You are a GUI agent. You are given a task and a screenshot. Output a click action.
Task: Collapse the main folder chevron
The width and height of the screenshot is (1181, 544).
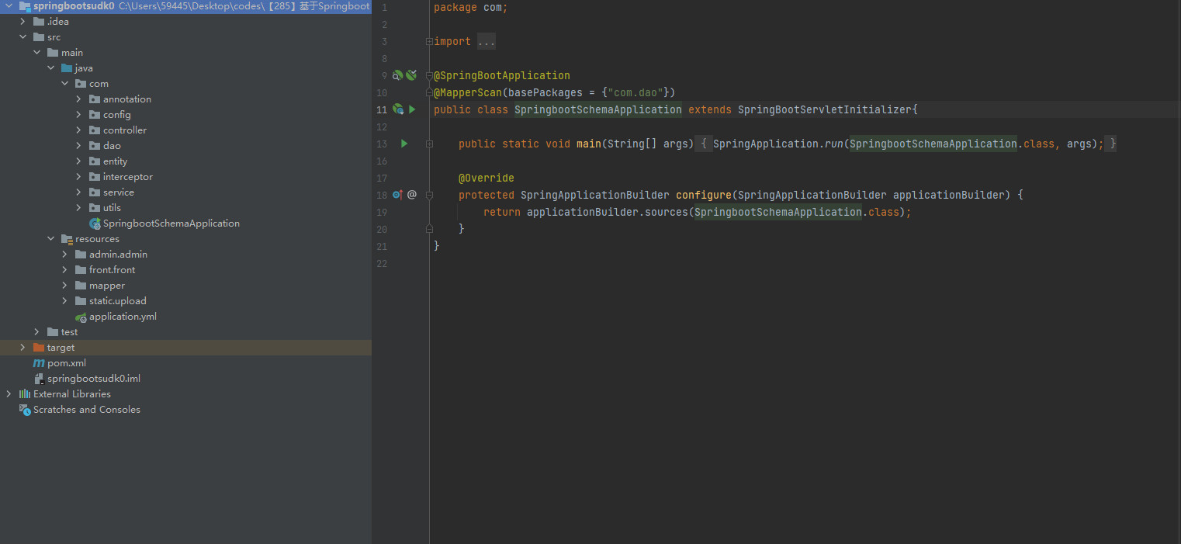(x=37, y=53)
